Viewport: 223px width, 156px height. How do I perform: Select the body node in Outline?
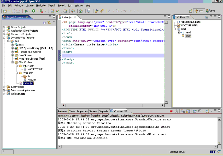(188, 36)
